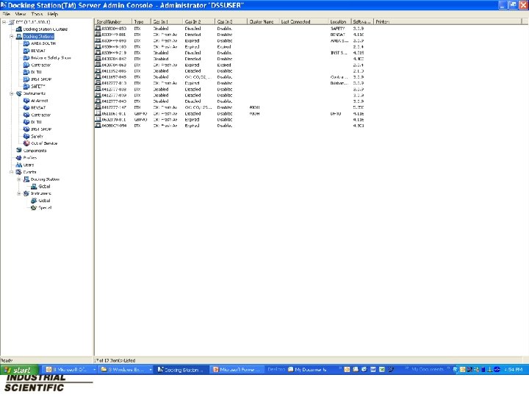Click the '17 of 17 Item(s) Listed' status text

pos(115,360)
